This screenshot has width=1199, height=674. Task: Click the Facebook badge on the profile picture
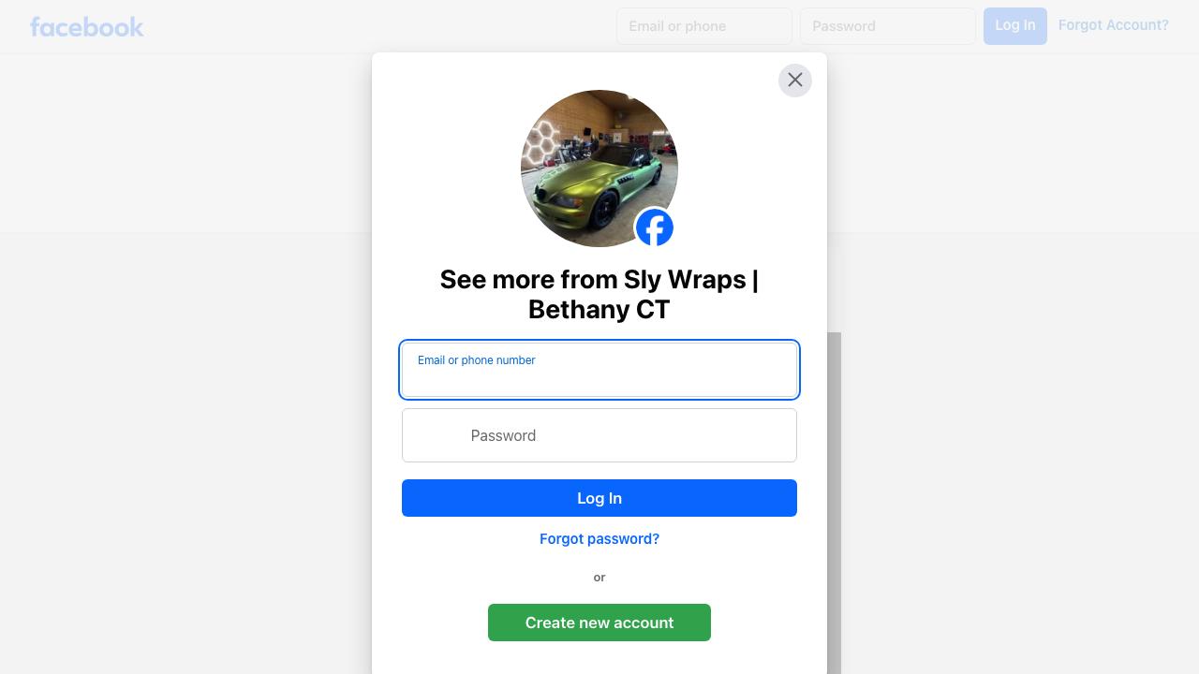(x=654, y=227)
